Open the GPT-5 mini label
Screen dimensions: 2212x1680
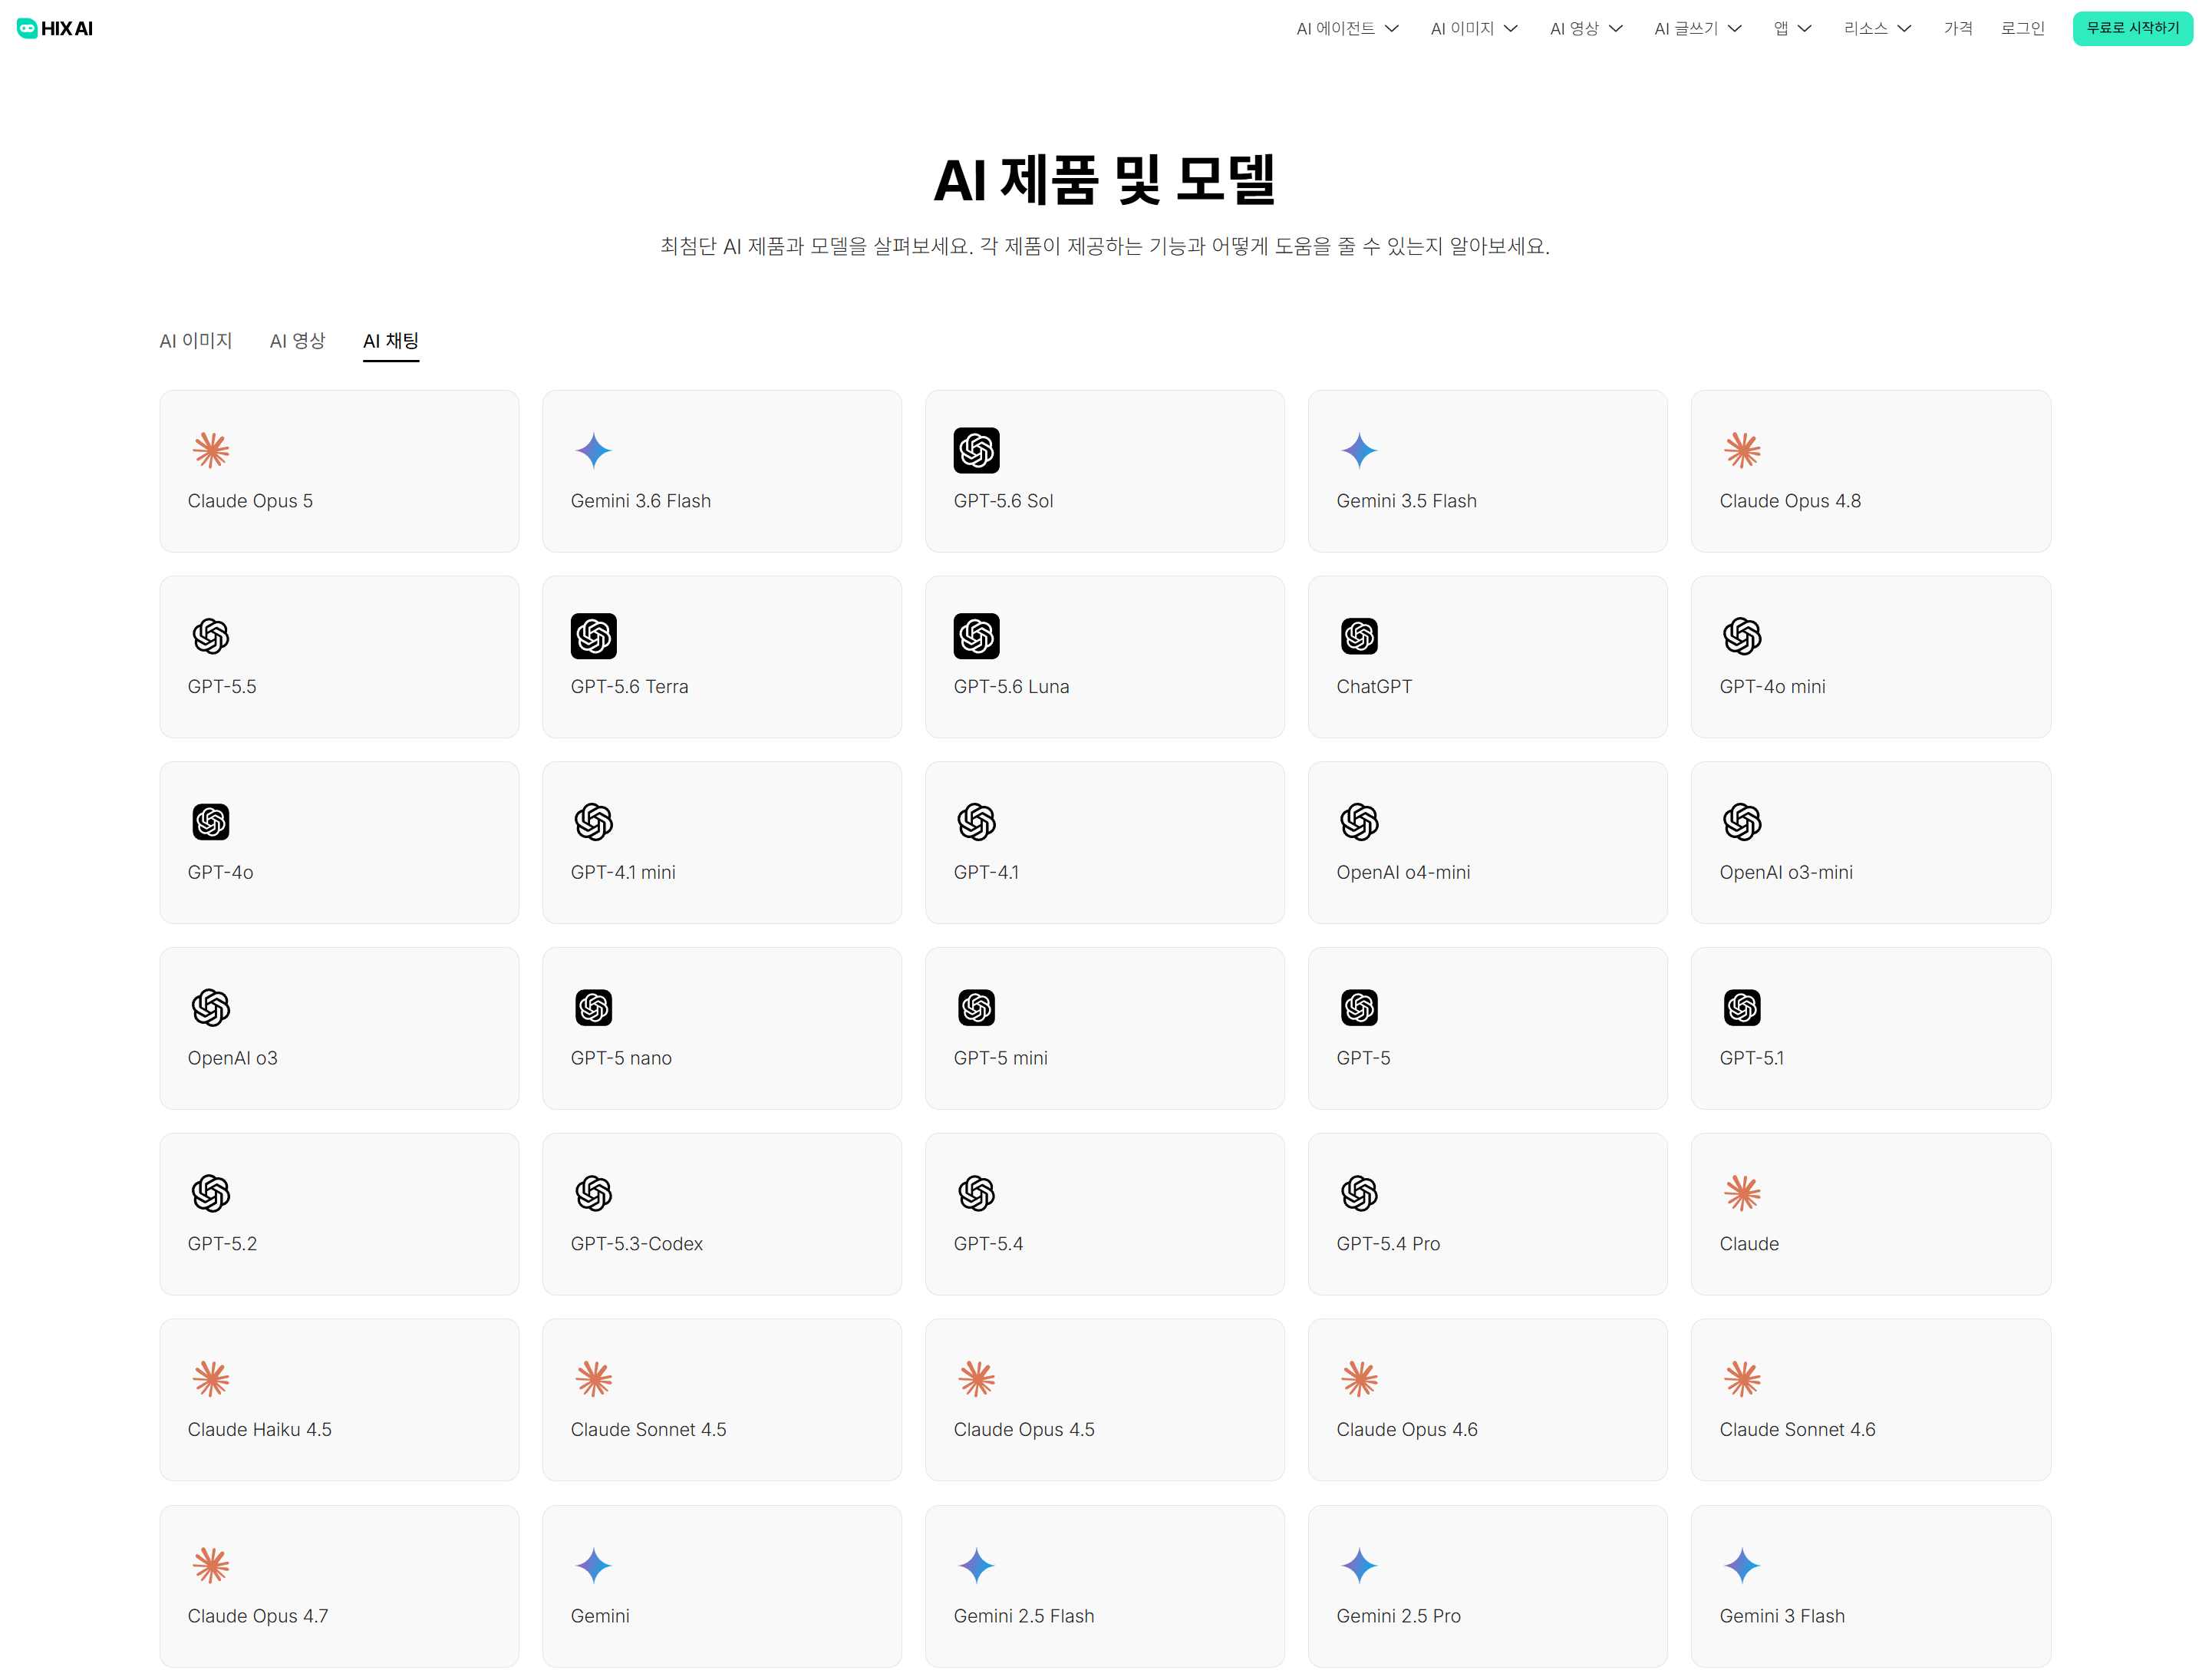click(1000, 1058)
